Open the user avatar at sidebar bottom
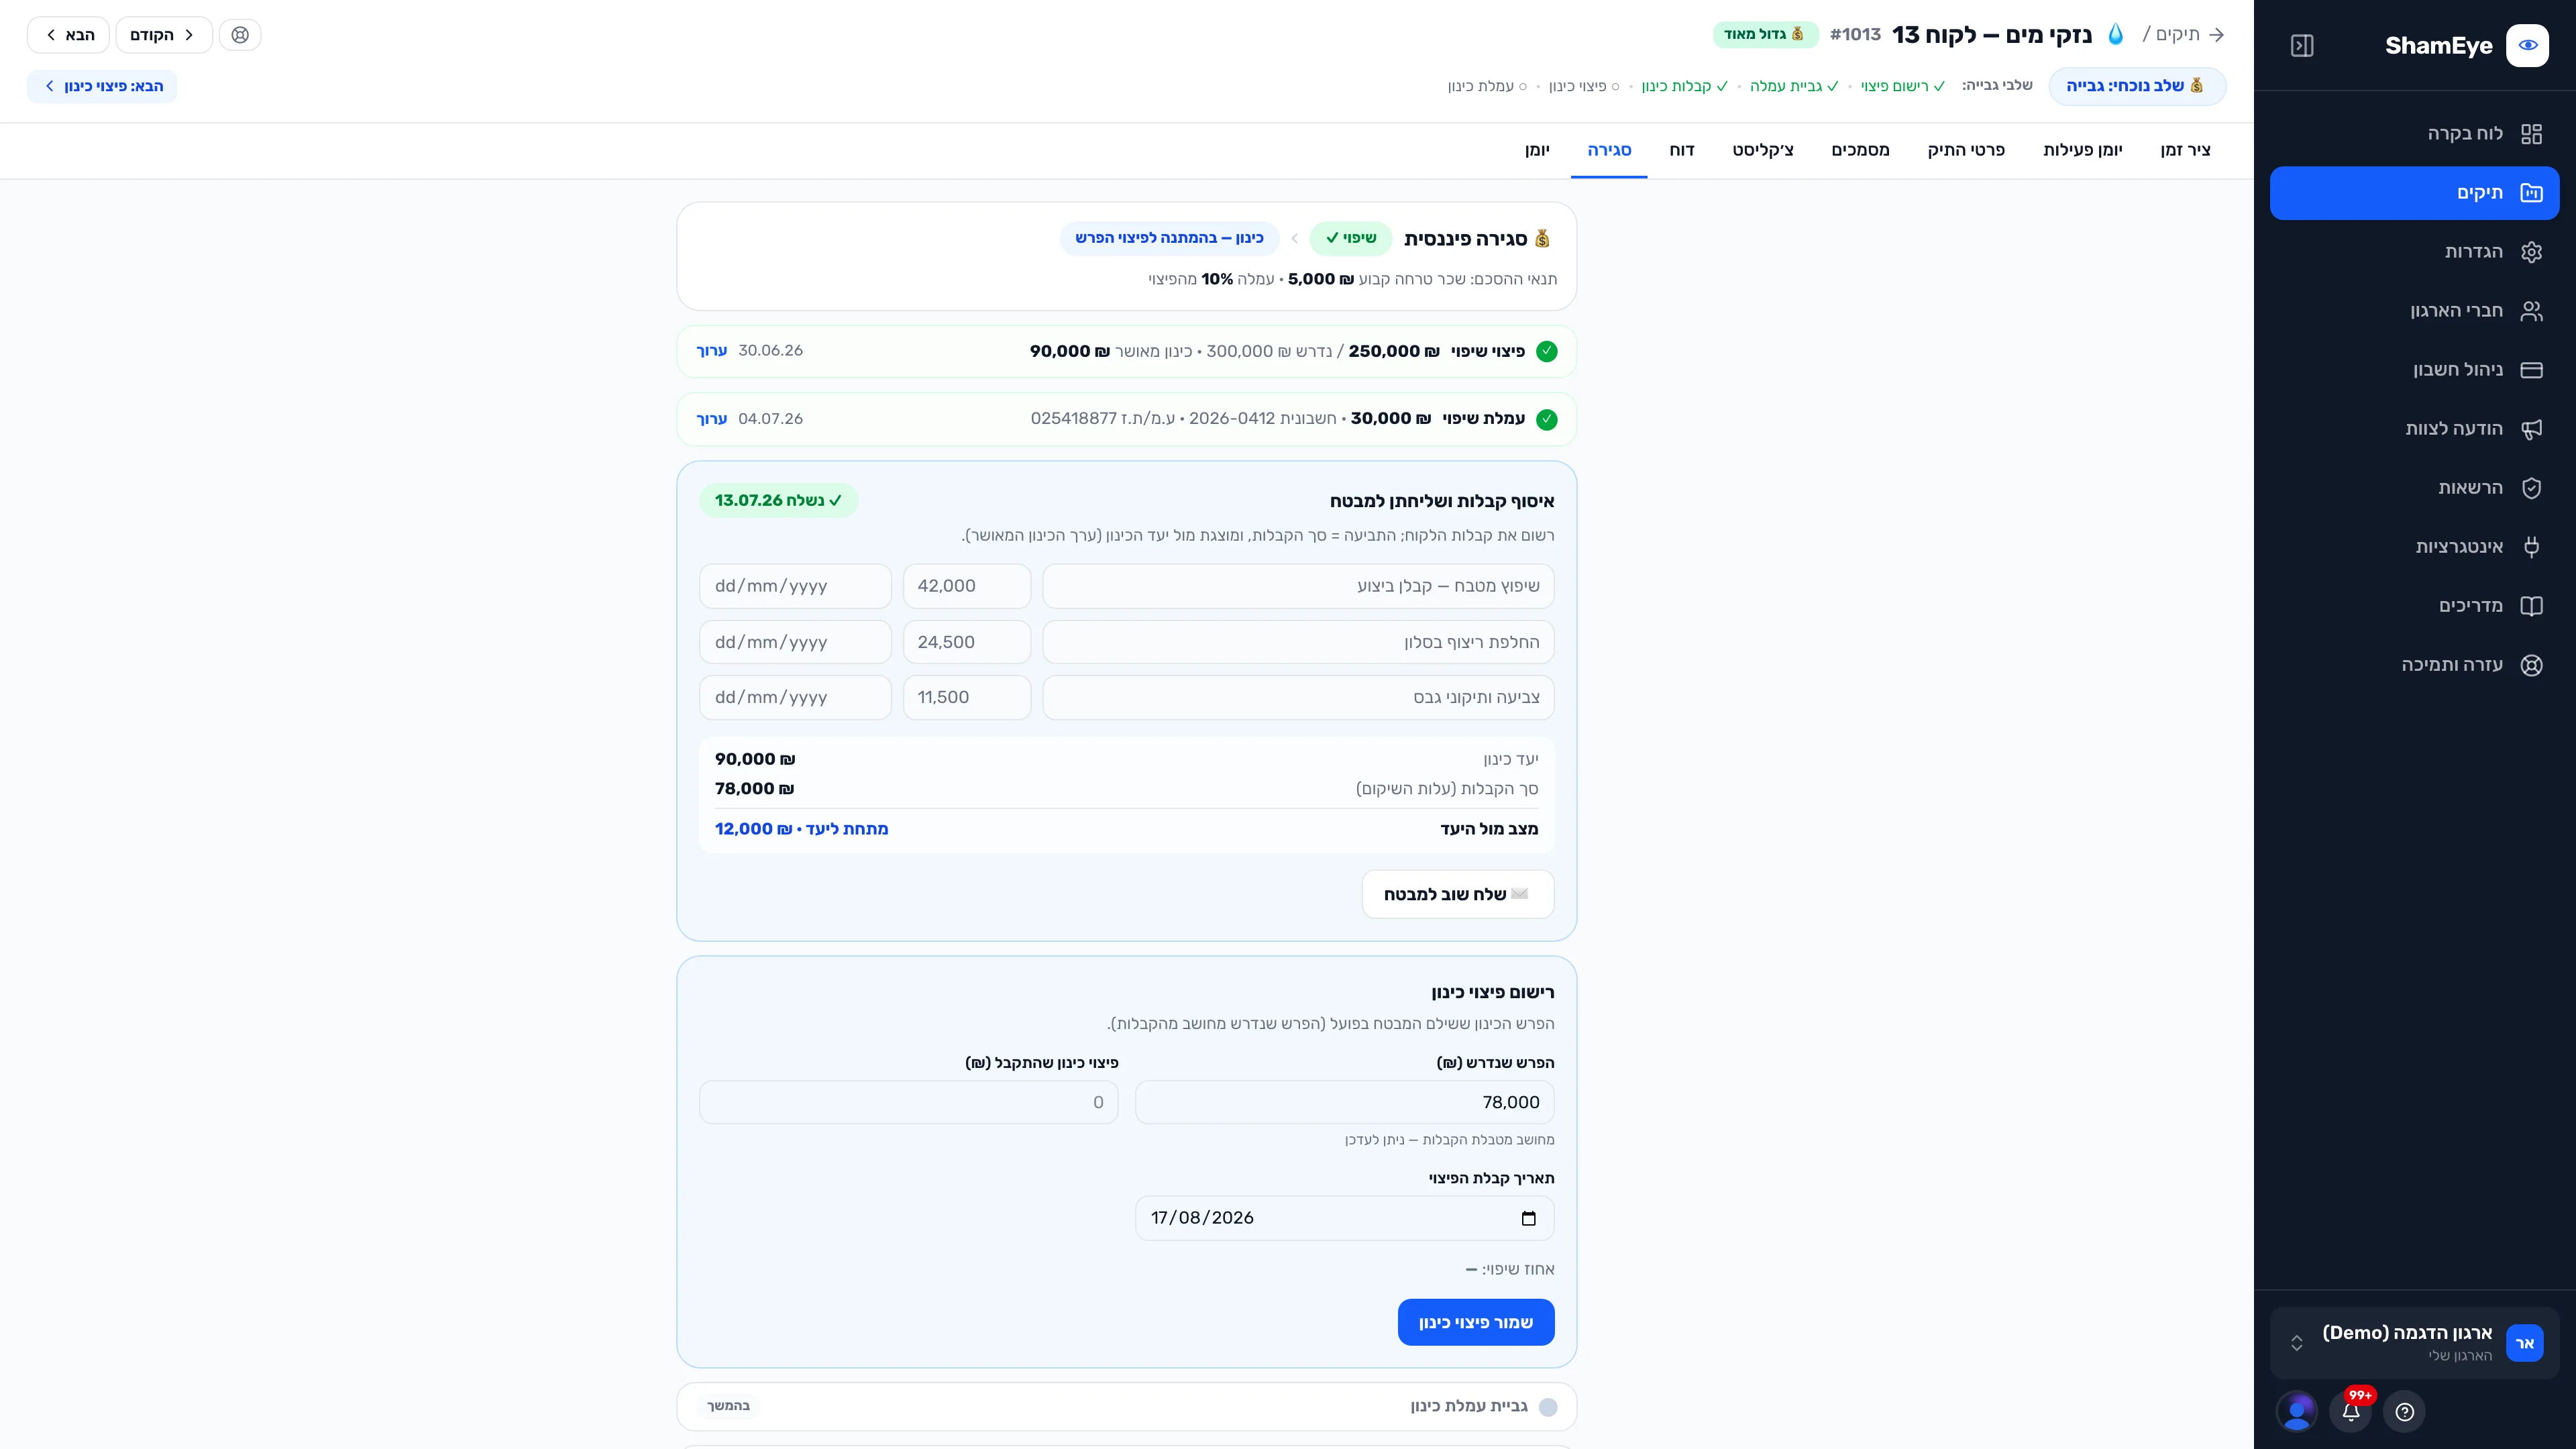 click(x=2297, y=1411)
